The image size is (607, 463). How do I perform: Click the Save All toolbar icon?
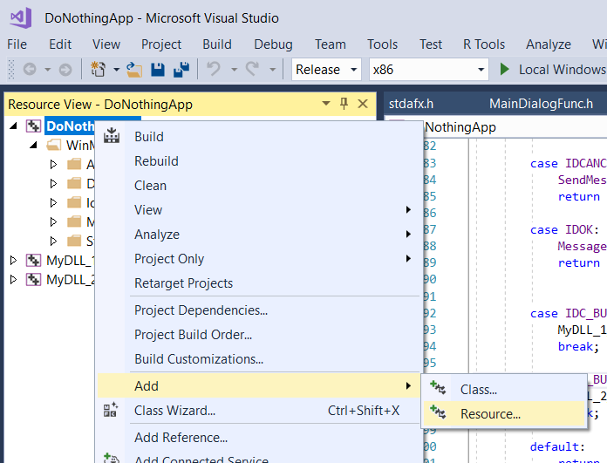click(181, 69)
